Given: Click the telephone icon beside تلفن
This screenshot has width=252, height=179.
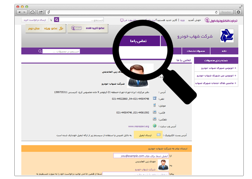Looking at the screenshot, I should (155, 98).
